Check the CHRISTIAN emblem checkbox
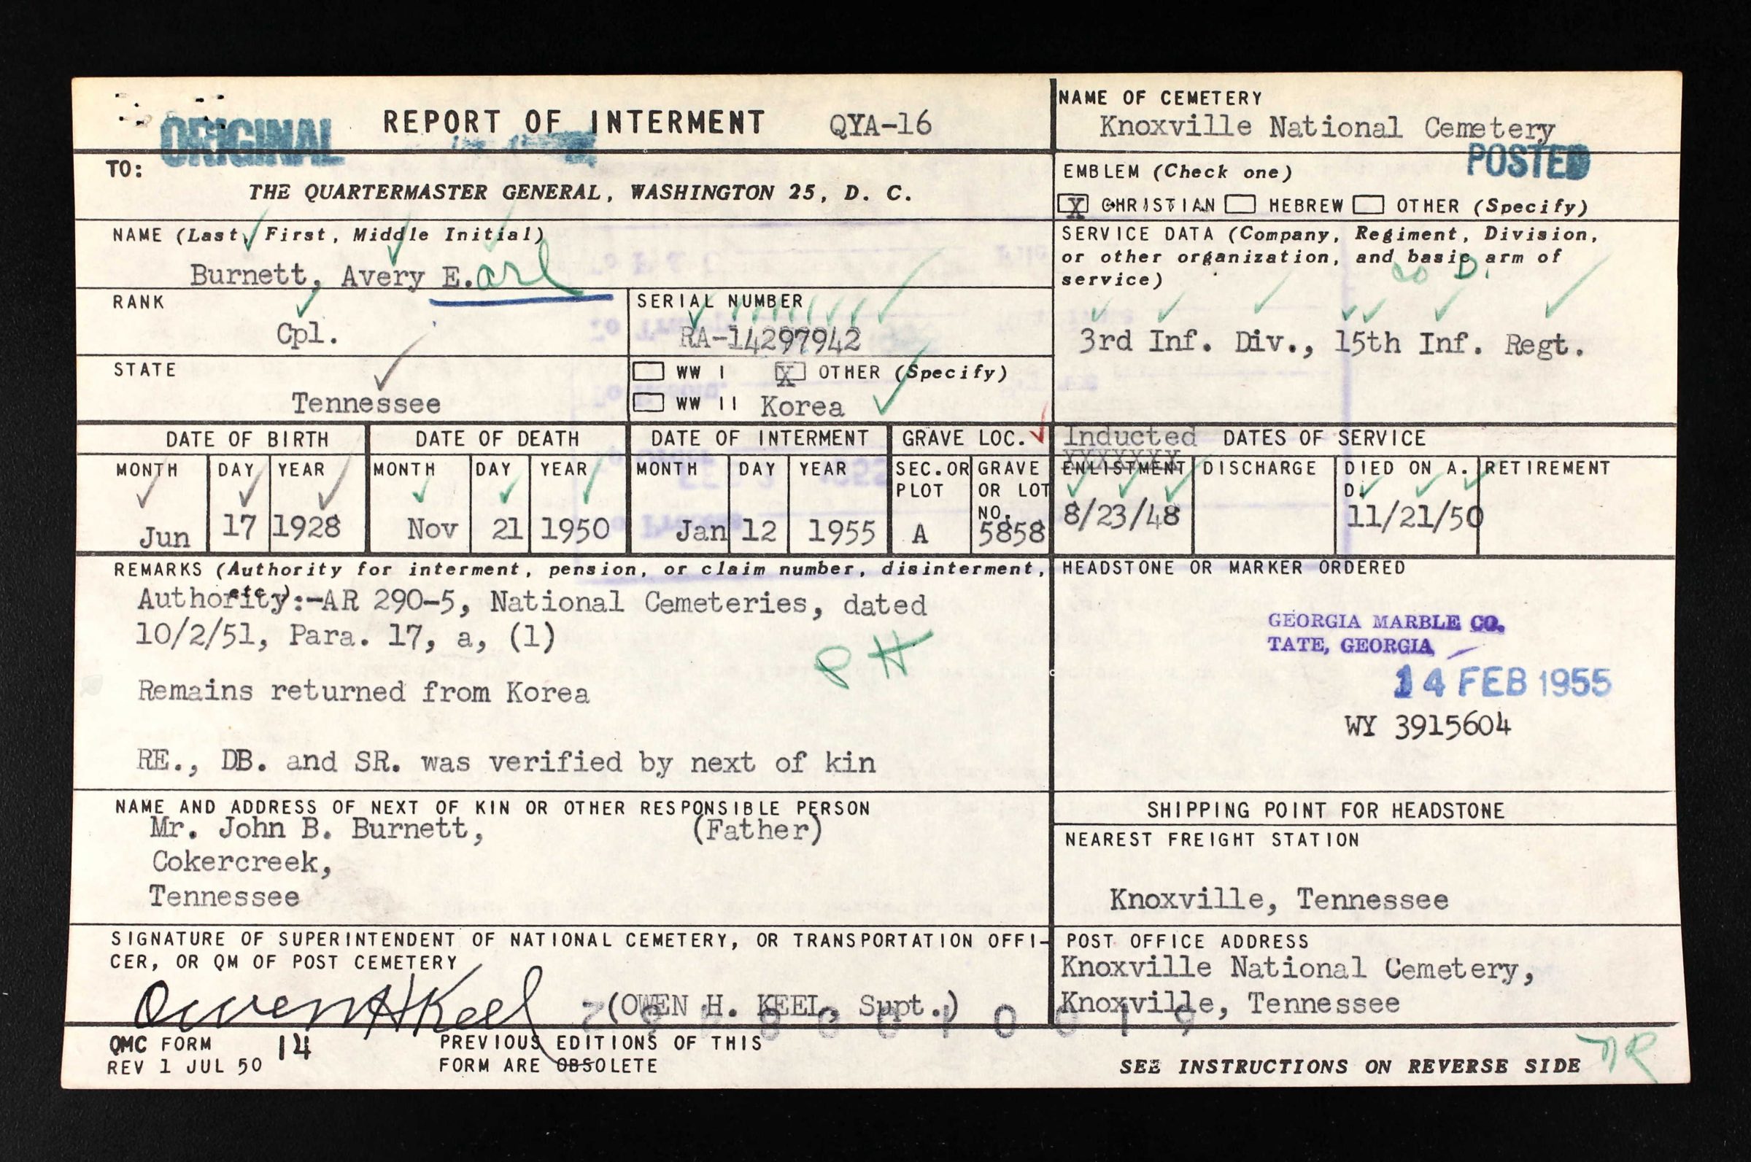Screen dimensions: 1751x1162 click(x=1074, y=204)
